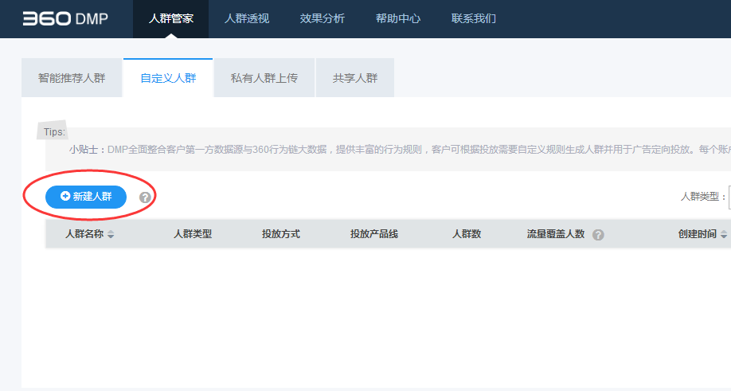The image size is (731, 391).
Task: Switch to the 智能推荐人群 tab
Action: click(x=72, y=78)
